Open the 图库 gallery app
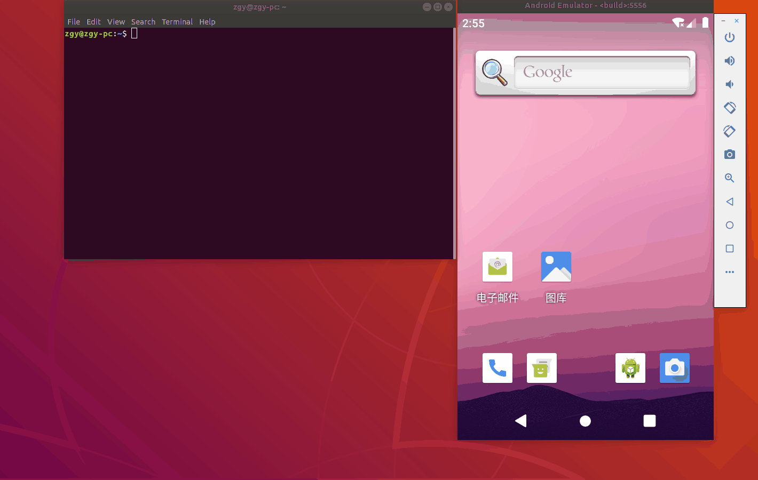This screenshot has height=480, width=758. coord(556,267)
